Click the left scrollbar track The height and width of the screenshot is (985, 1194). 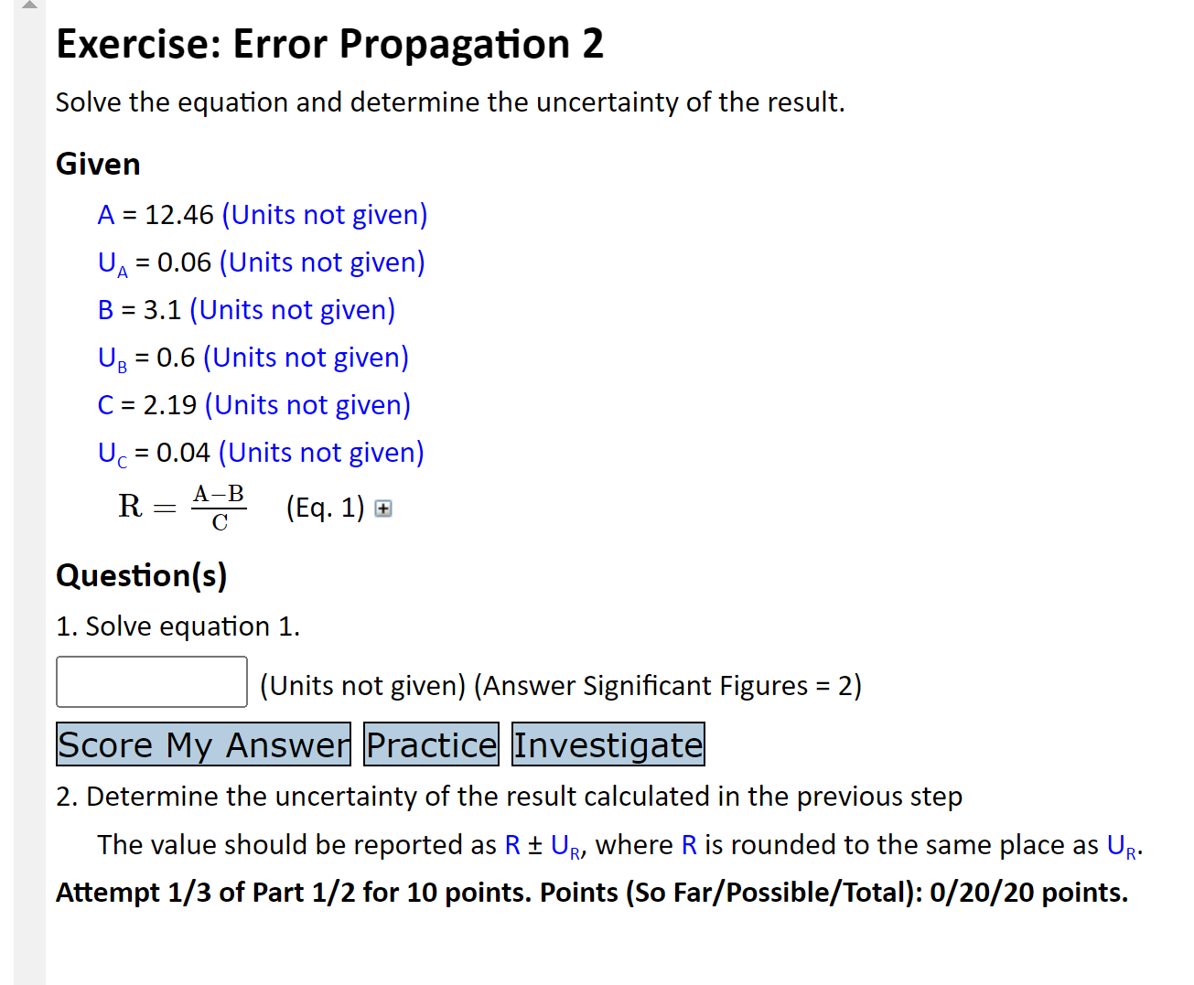coord(28,457)
